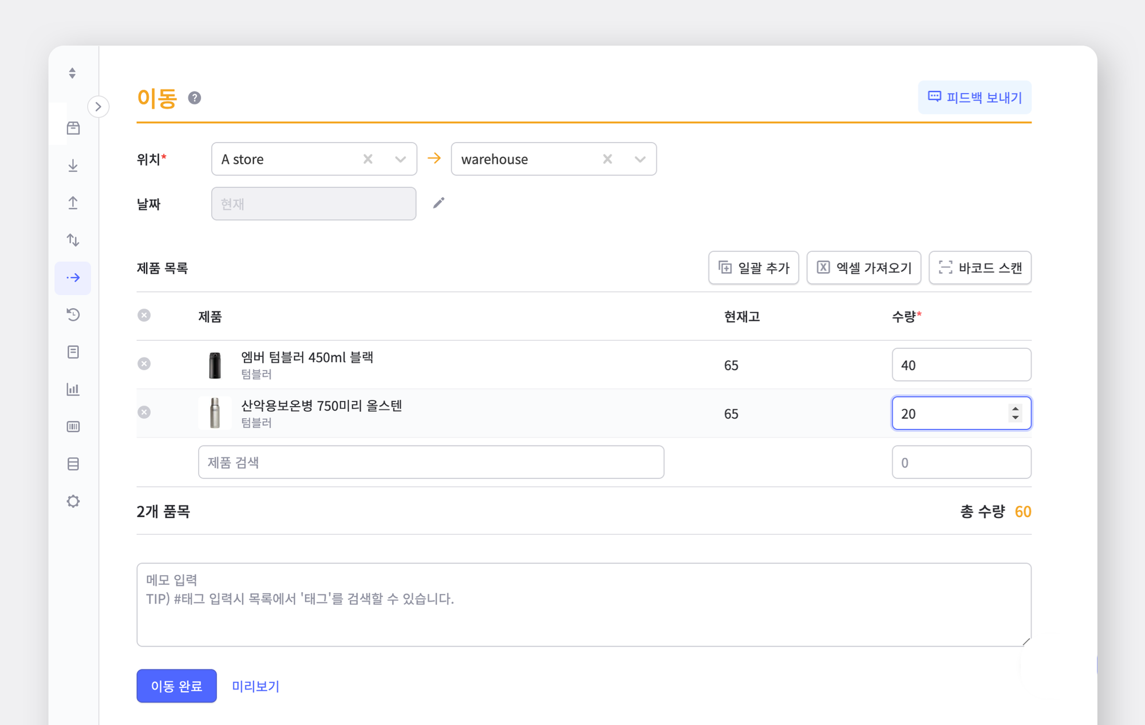Open 바코드 스캔 scanning option

tap(980, 267)
